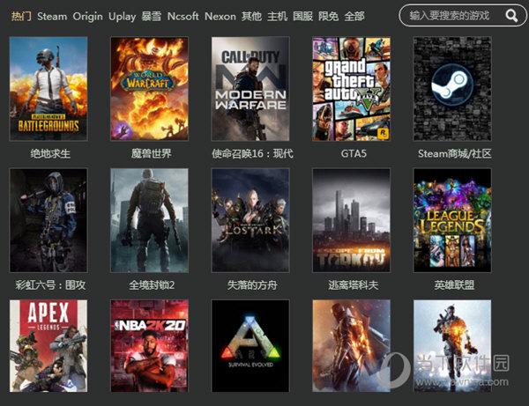Image resolution: width=529 pixels, height=406 pixels.
Task: Switch to the 国服 tab
Action: [x=303, y=16]
